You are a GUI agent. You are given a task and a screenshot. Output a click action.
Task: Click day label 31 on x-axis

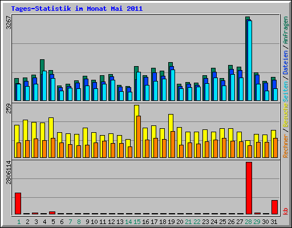click(274, 222)
